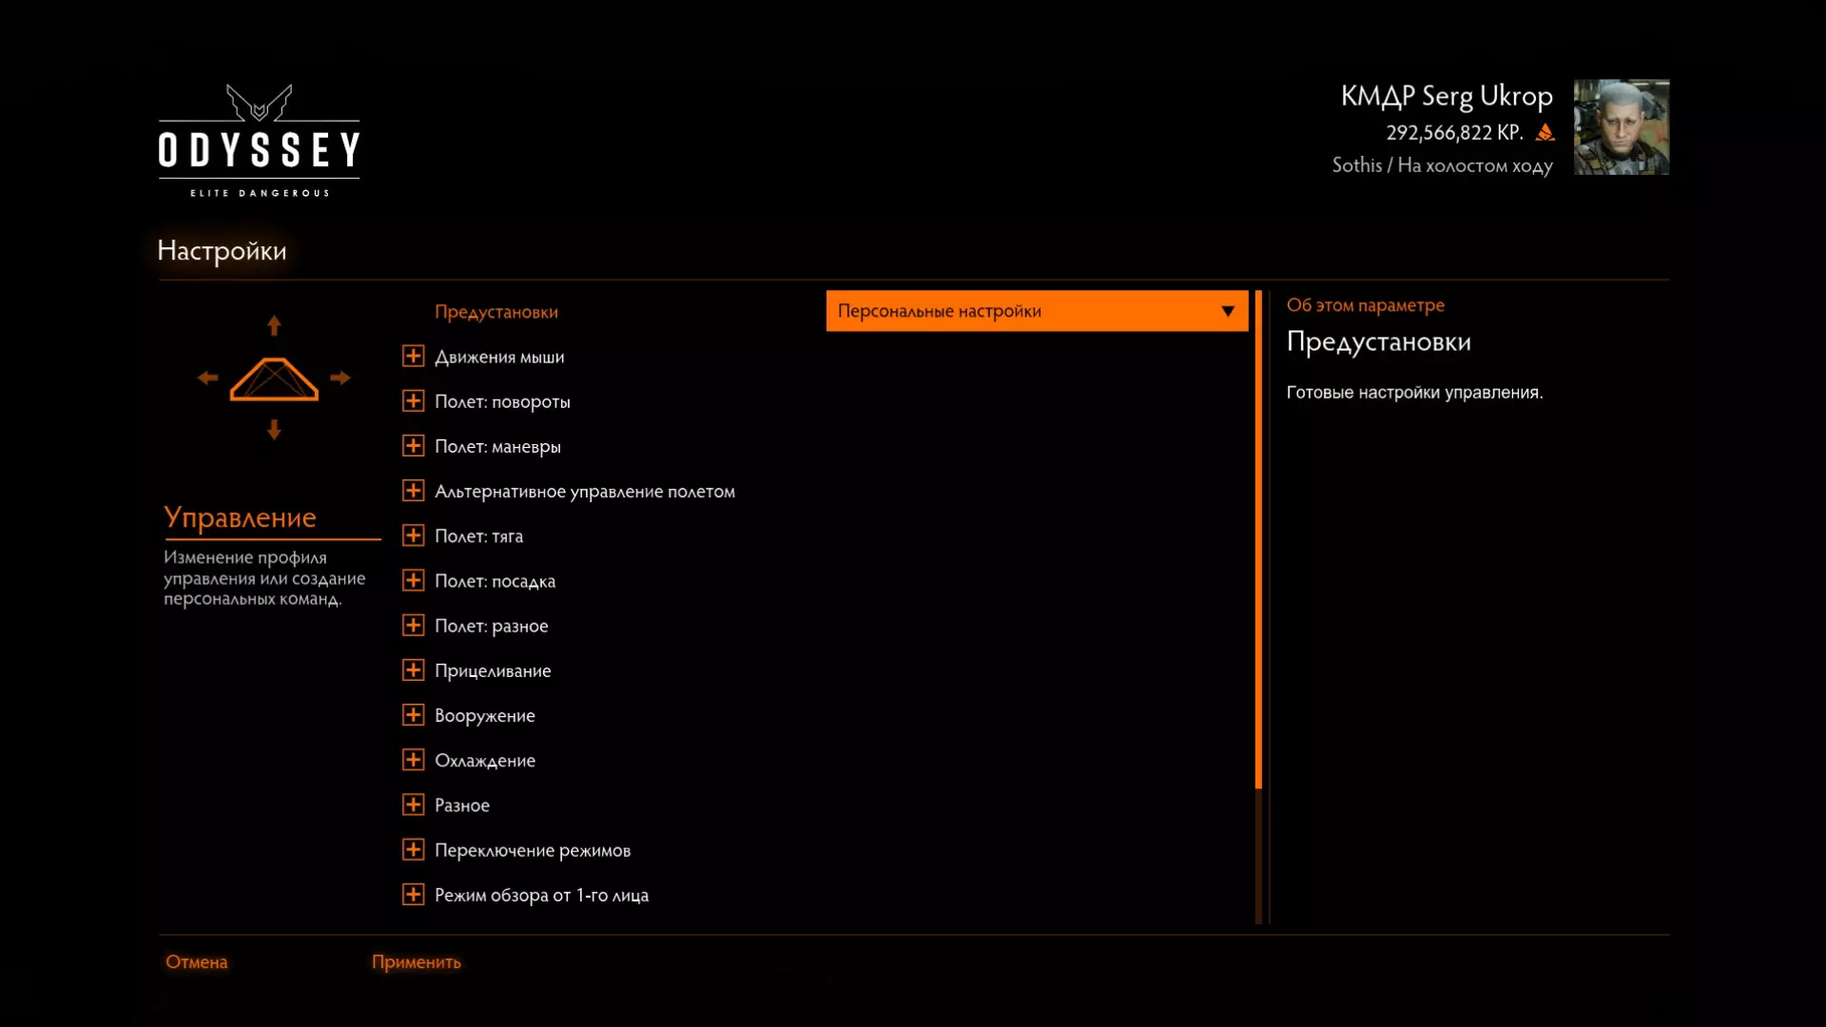Open the Персональные настройки preset dropdown
1826x1027 pixels.
(x=1037, y=311)
